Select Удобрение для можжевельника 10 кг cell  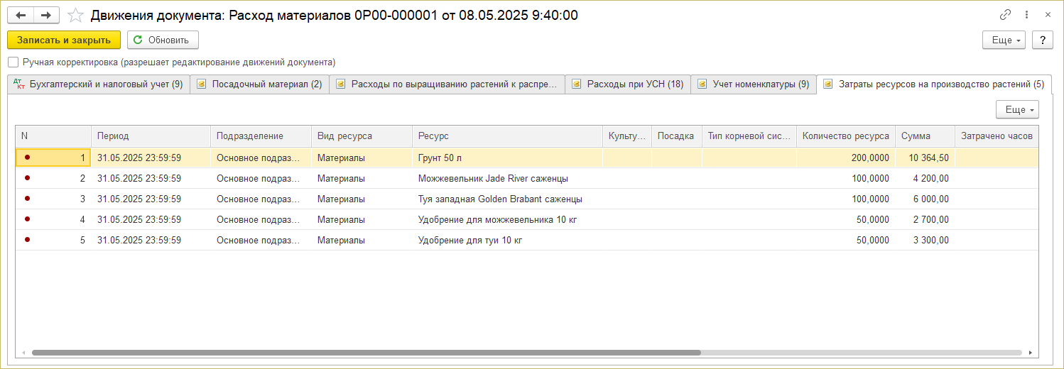(507, 219)
